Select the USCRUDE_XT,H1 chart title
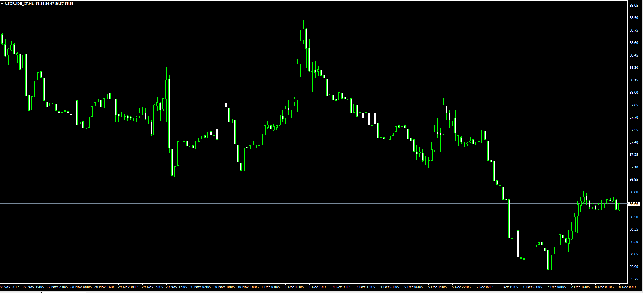Viewport: 643px width, 293px height. (x=19, y=4)
